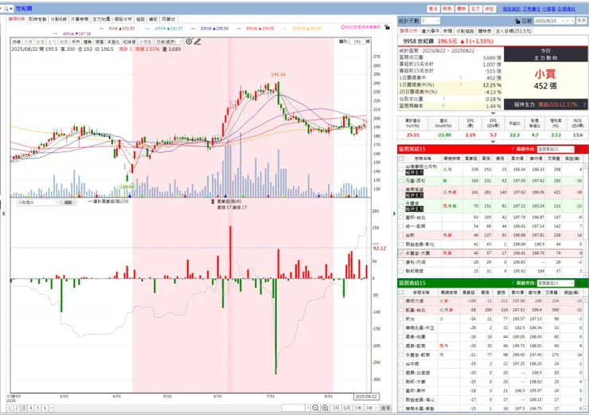Collapse left panel with the left arrow
This screenshot has height=415, width=589.
pos(3,213)
